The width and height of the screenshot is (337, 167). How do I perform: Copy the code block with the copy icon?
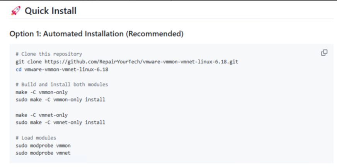(x=324, y=53)
